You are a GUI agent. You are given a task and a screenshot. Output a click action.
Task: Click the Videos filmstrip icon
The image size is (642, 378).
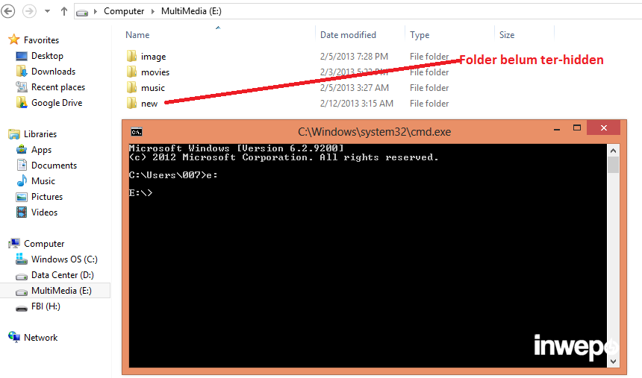click(22, 212)
